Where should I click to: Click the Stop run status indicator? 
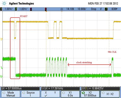click(93, 9)
